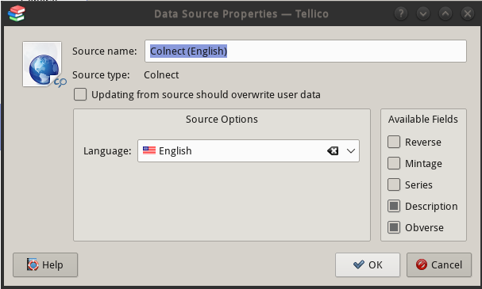Click the 'Source Options' group heading
Image resolution: width=482 pixels, height=289 pixels.
[x=222, y=120]
